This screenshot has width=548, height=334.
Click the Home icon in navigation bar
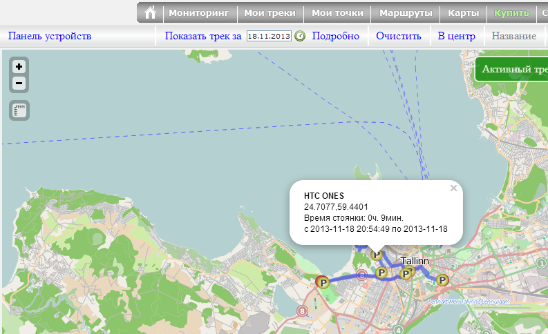click(150, 12)
